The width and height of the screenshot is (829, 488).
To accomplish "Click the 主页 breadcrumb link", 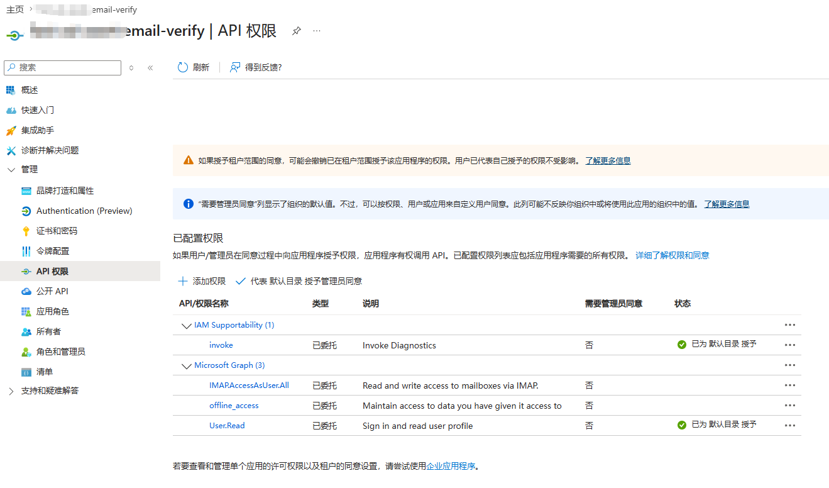I will tap(15, 9).
